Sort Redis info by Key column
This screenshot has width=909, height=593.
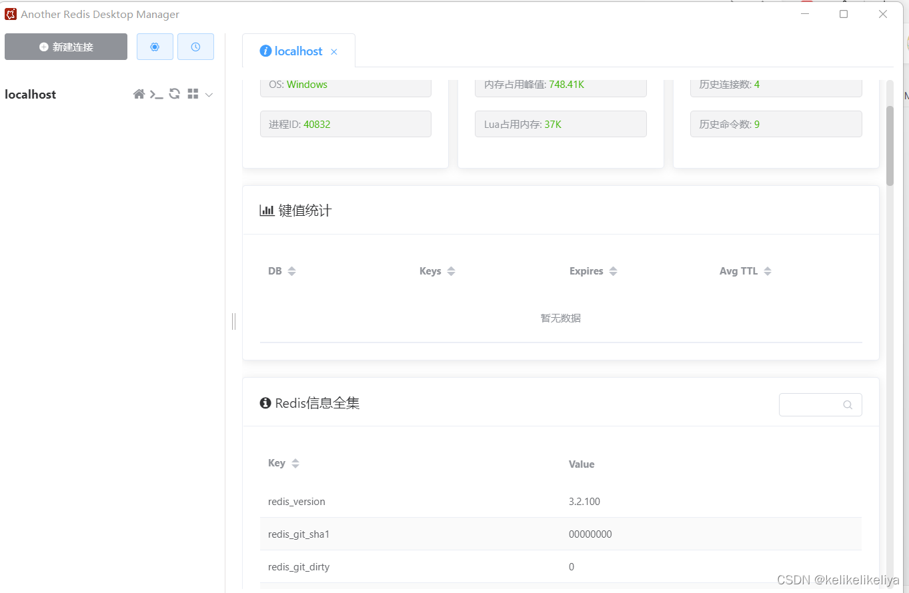pyautogui.click(x=295, y=463)
